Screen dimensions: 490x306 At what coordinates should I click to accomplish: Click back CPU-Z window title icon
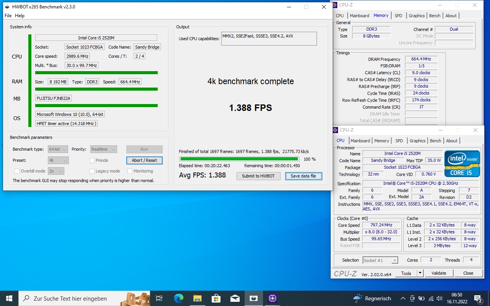coord(335,5)
